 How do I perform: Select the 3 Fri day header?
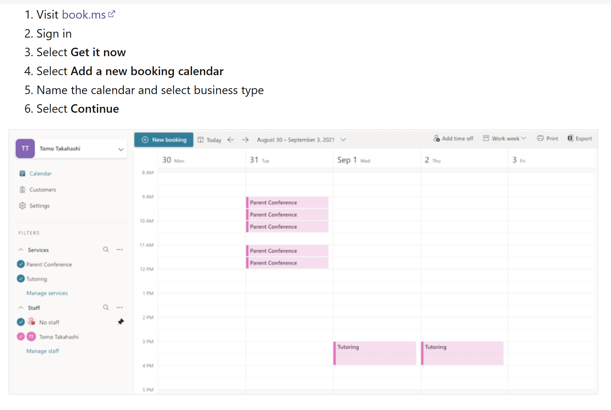point(519,160)
